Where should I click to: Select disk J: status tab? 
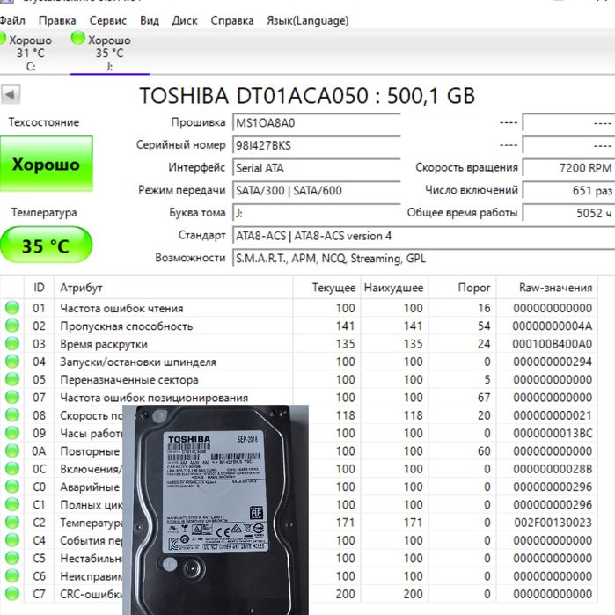pos(110,53)
